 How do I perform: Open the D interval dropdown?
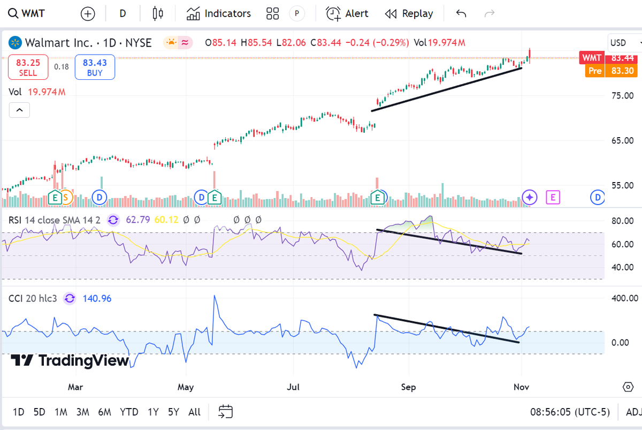122,13
